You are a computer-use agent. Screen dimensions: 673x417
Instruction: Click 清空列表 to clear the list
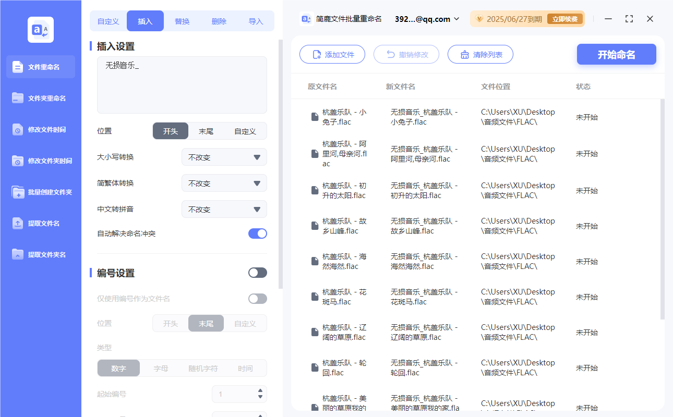pyautogui.click(x=480, y=54)
